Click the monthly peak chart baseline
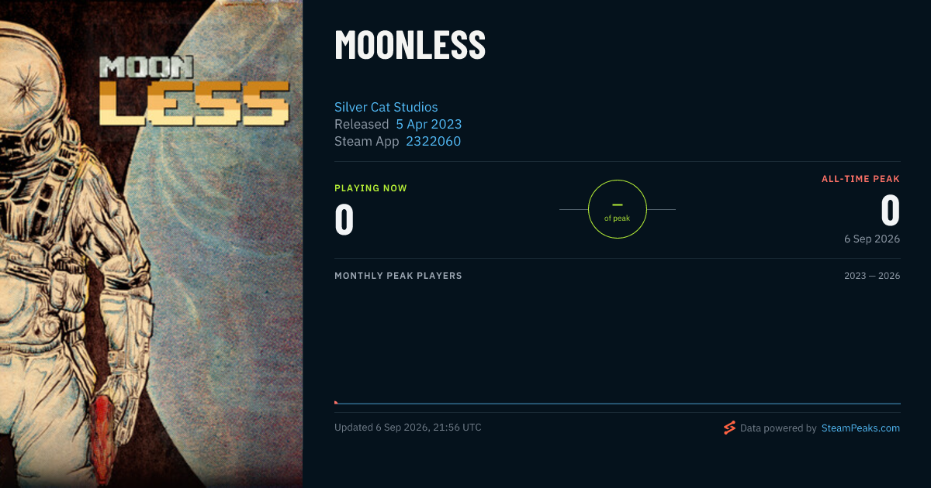931x488 pixels. click(x=618, y=404)
